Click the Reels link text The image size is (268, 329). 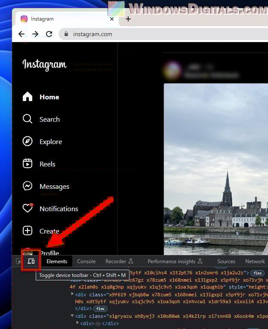[47, 164]
